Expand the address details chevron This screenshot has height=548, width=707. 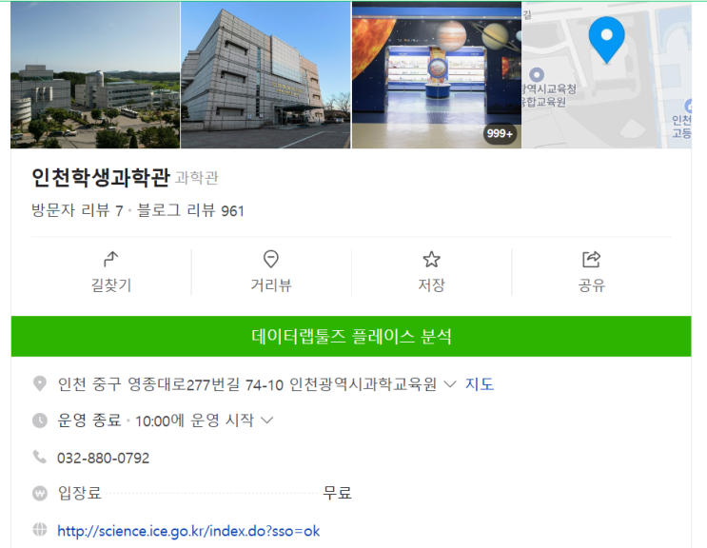pyautogui.click(x=449, y=384)
